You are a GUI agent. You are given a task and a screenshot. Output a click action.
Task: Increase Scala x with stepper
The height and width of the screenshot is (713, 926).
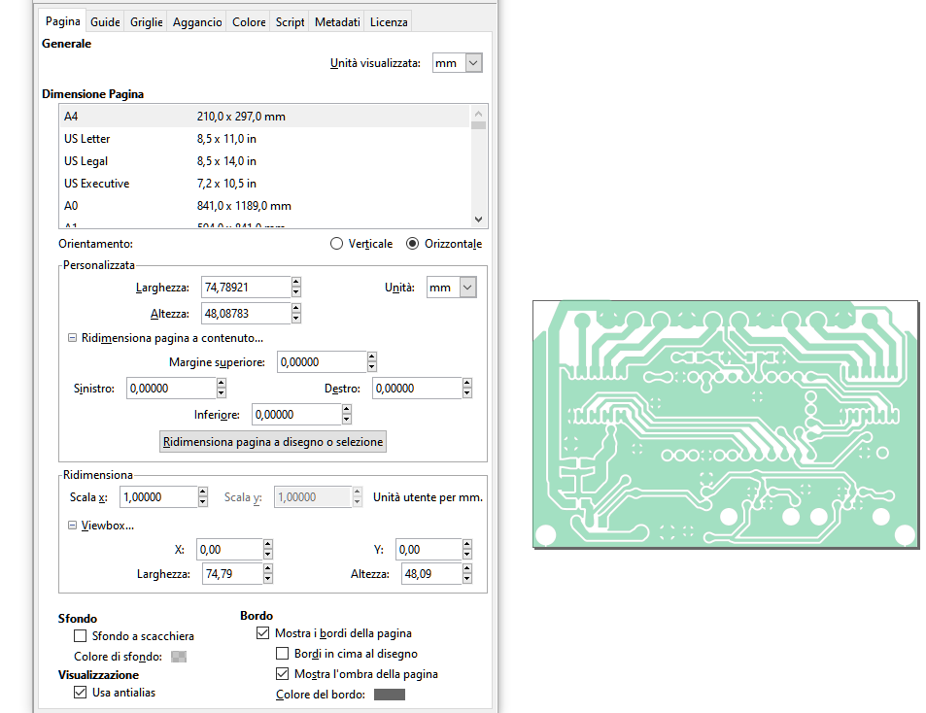[202, 492]
